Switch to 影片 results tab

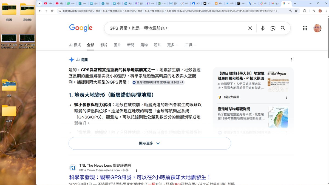104,45
